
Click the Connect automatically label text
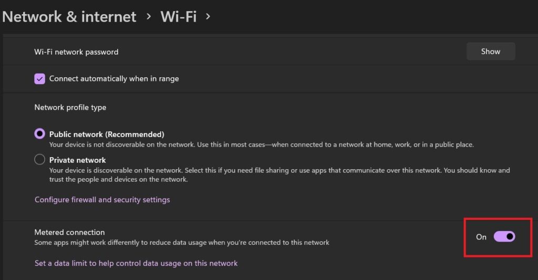point(114,79)
